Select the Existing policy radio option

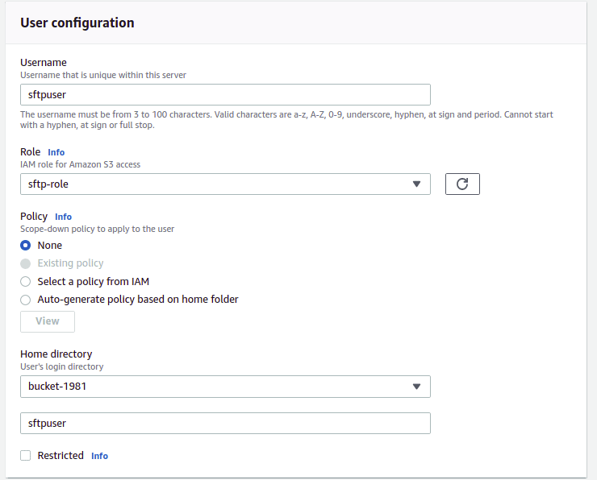(26, 263)
